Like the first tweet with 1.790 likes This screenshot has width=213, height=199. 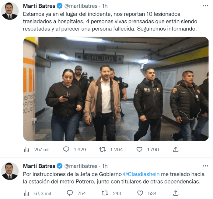pos(139,149)
